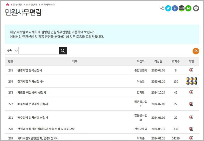Click the search keyword input field
Image resolution: width=204 pixels, height=141 pixels.
(39, 51)
